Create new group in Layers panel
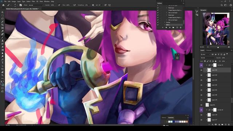This screenshot has height=131, width=233. [x=222, y=124]
